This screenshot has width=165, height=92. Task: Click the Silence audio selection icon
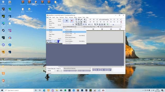86,24
